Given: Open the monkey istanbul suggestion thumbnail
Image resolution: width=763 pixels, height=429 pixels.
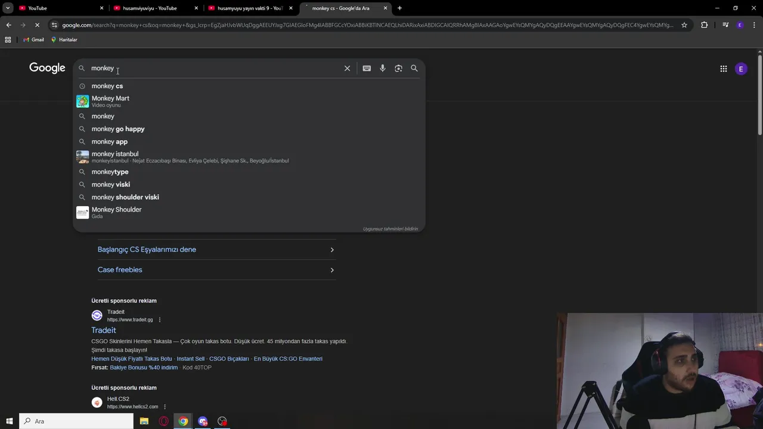Looking at the screenshot, I should tap(82, 157).
